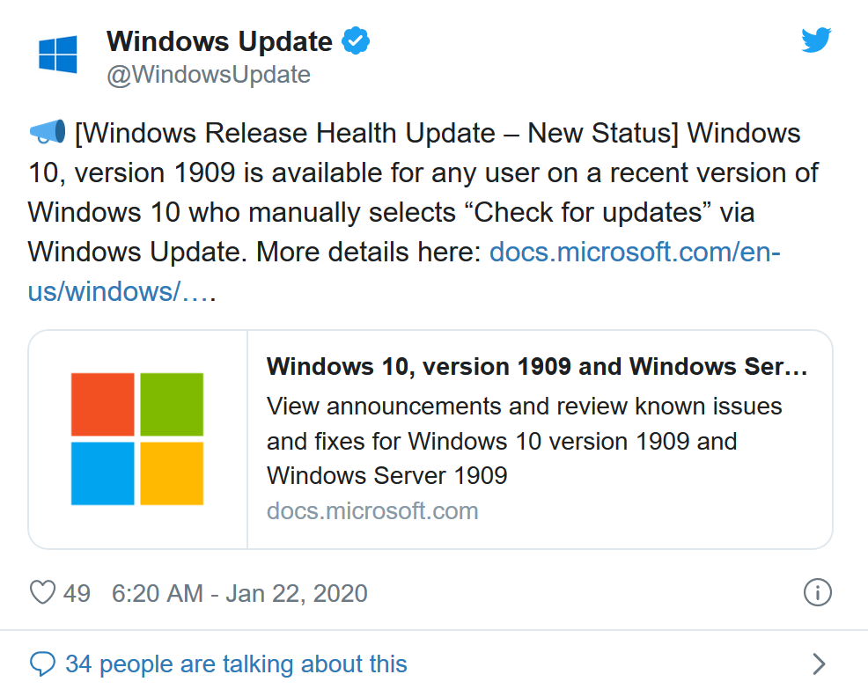Screen dimensions: 868x689
Task: Click the megaphone emoji in the tweet
Action: coord(48,133)
